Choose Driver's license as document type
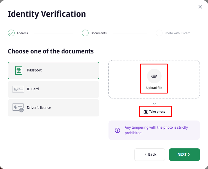Image resolution: width=208 pixels, height=169 pixels. [53, 108]
